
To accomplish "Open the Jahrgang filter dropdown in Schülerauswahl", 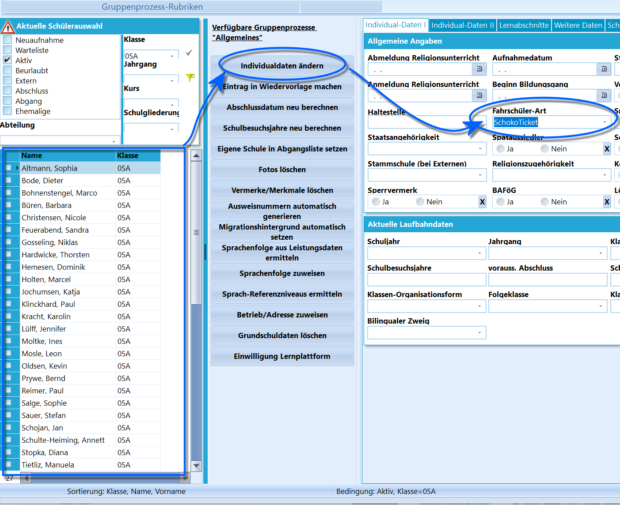I will 172,81.
